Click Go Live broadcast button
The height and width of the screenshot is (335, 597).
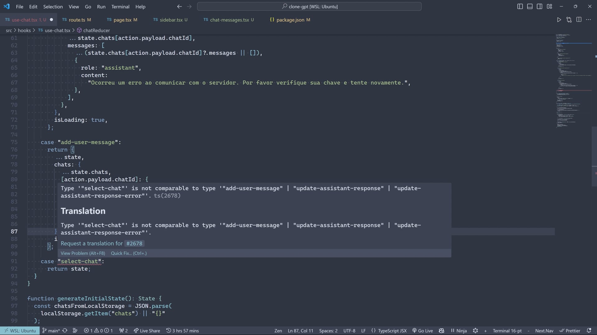(x=422, y=331)
